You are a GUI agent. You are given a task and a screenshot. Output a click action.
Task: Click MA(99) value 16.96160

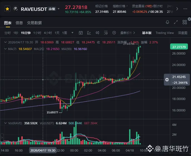click(80, 49)
